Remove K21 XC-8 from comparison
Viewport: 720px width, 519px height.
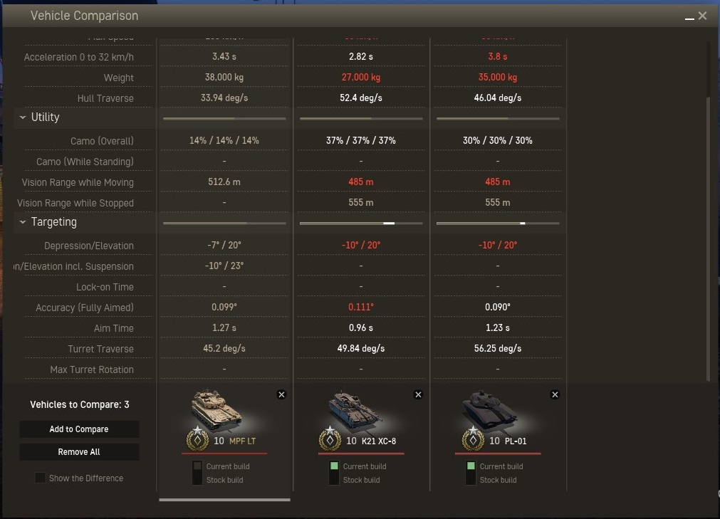point(418,394)
